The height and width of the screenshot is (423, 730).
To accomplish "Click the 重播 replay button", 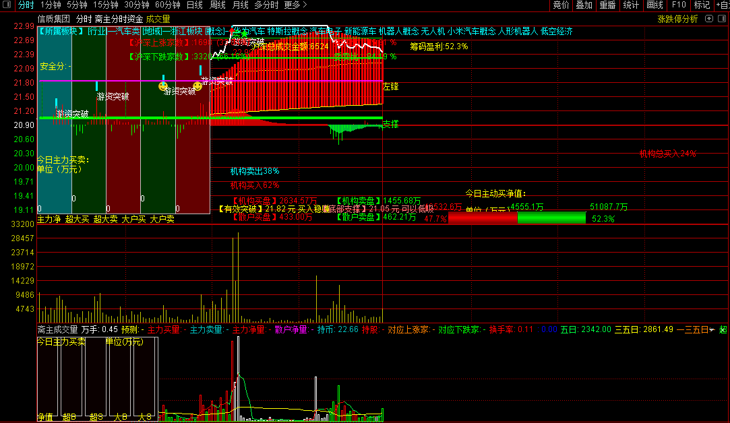I will tap(607, 5).
